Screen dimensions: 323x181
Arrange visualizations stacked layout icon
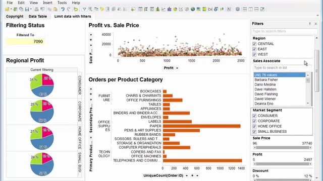[x=256, y=9]
